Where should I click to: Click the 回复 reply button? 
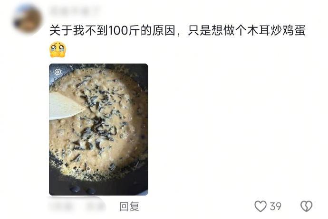[x=129, y=207]
